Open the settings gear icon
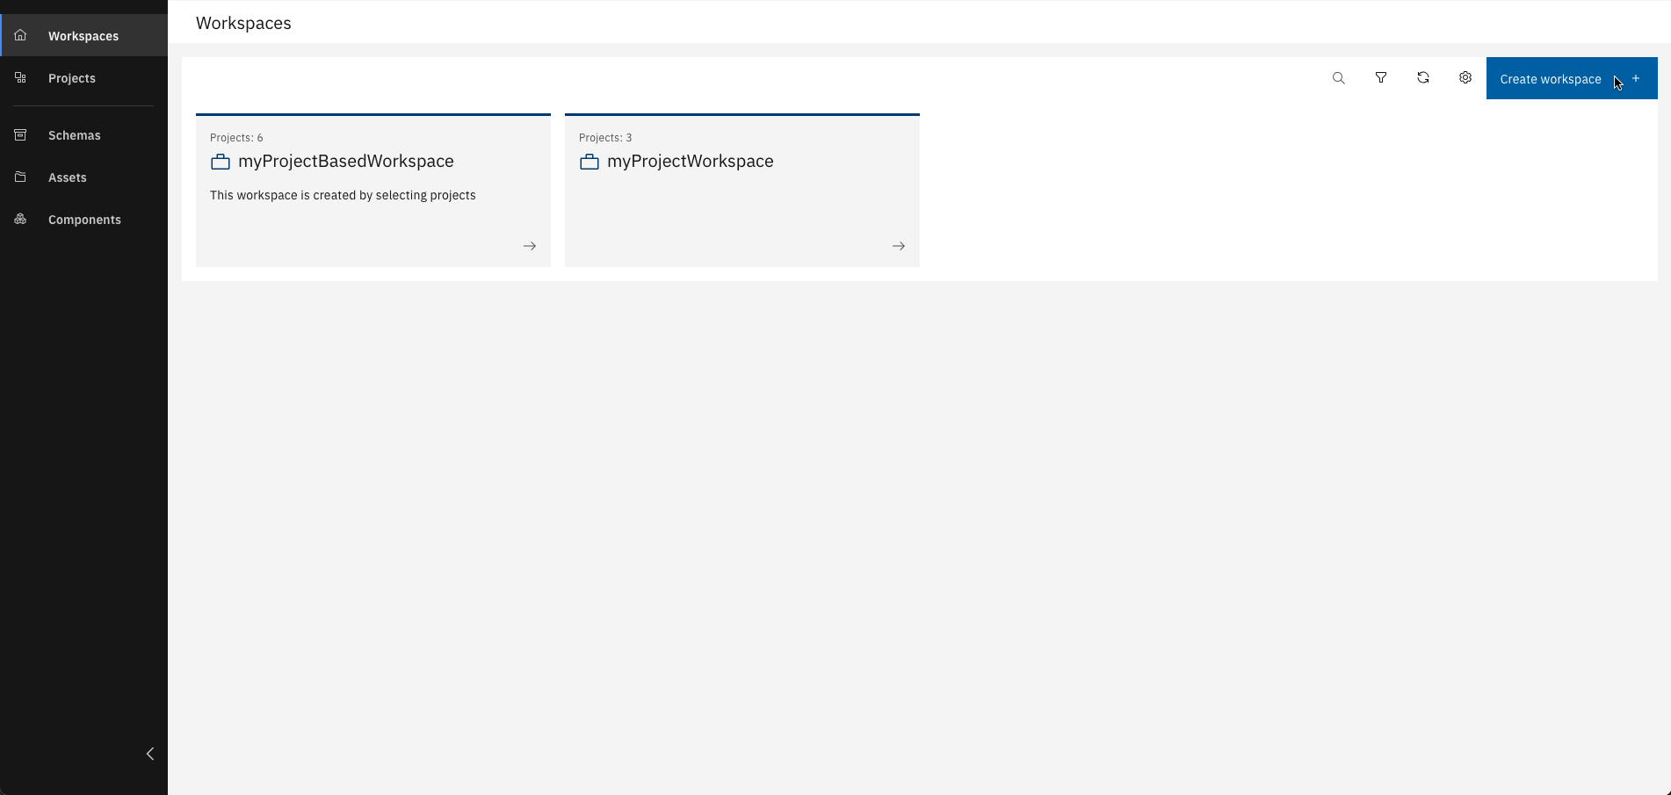This screenshot has height=795, width=1671. tap(1465, 78)
